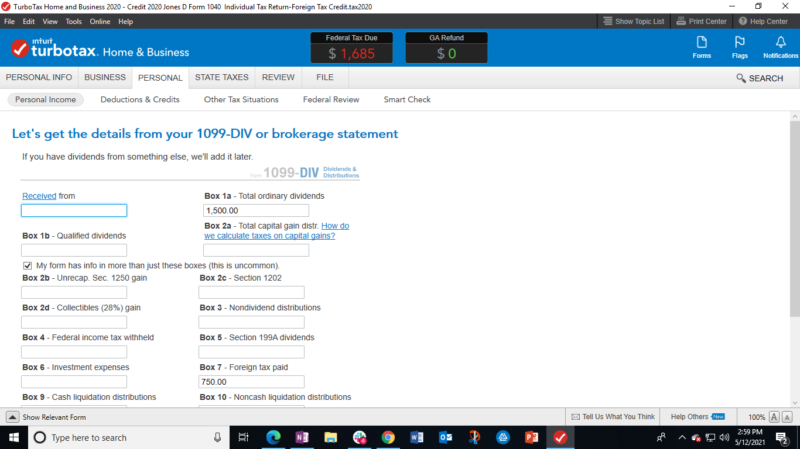The width and height of the screenshot is (800, 449).
Task: Click Box 4 Federal income tax withheld field
Action: (74, 352)
